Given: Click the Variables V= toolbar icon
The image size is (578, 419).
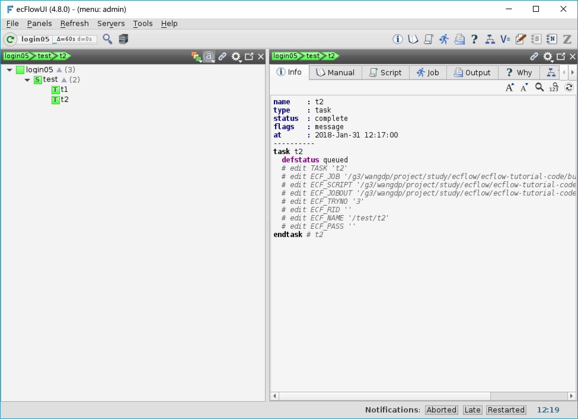Looking at the screenshot, I should (x=505, y=39).
